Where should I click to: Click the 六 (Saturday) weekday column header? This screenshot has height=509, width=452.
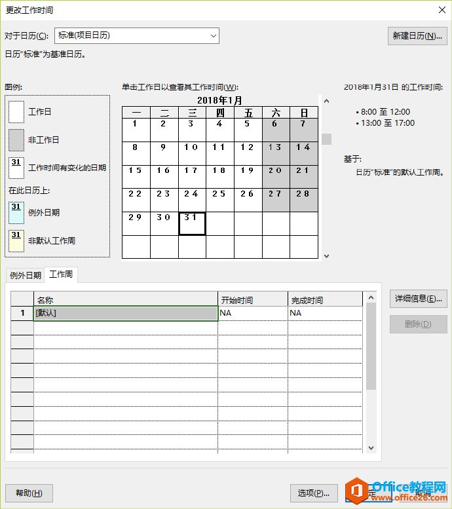coord(276,112)
